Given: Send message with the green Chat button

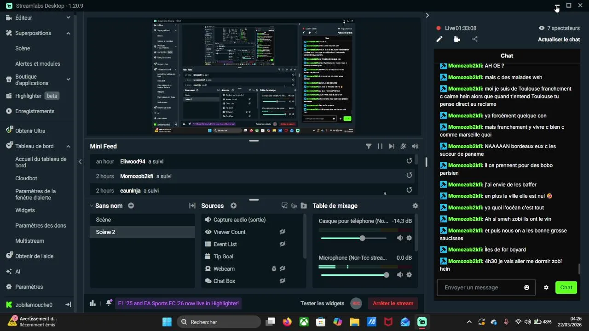Looking at the screenshot, I should coord(566,287).
